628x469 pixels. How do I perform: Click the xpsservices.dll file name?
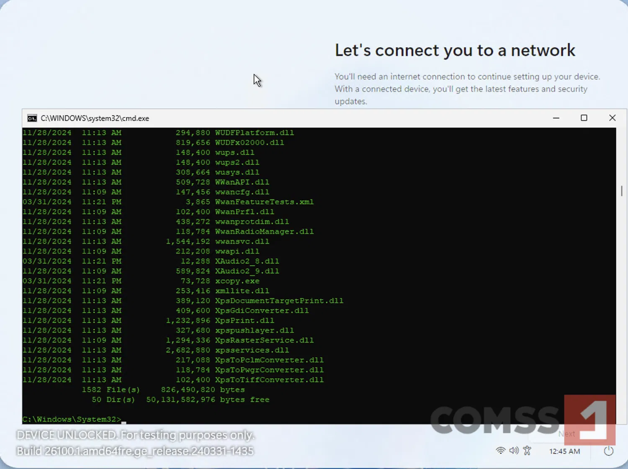pyautogui.click(x=252, y=350)
